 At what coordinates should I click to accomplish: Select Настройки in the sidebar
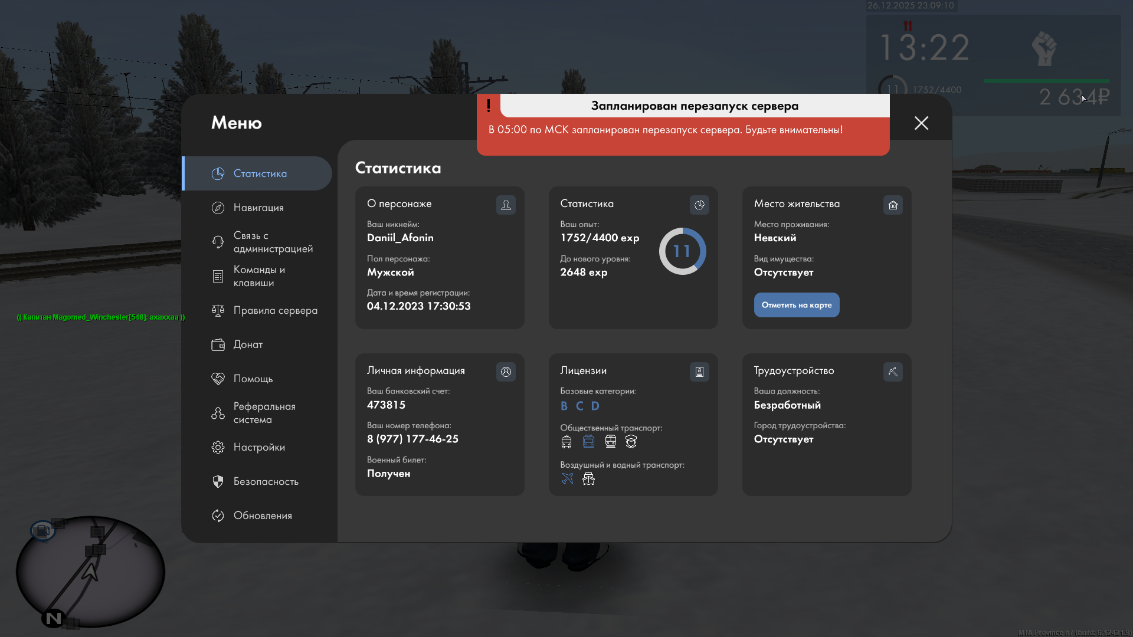(259, 447)
